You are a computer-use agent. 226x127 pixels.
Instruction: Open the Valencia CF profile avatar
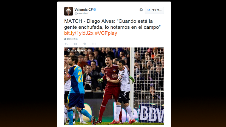tap(68, 11)
